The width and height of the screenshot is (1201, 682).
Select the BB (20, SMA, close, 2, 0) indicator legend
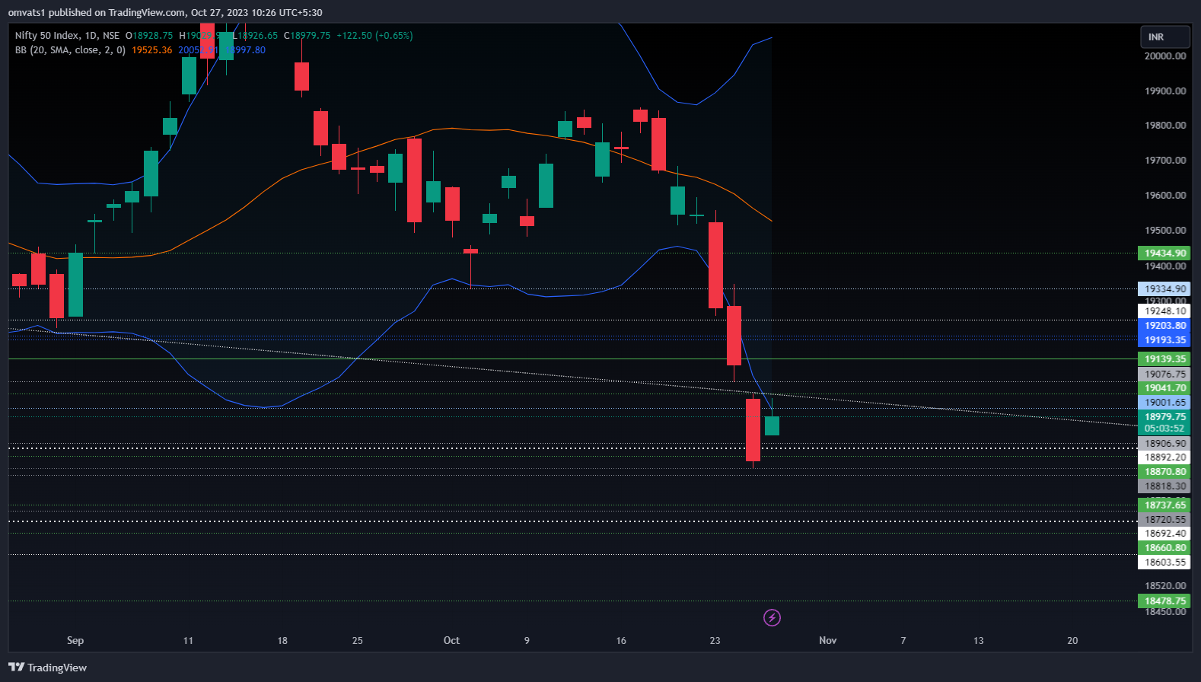70,50
